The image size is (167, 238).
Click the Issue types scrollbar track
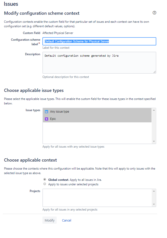[x=154, y=126]
